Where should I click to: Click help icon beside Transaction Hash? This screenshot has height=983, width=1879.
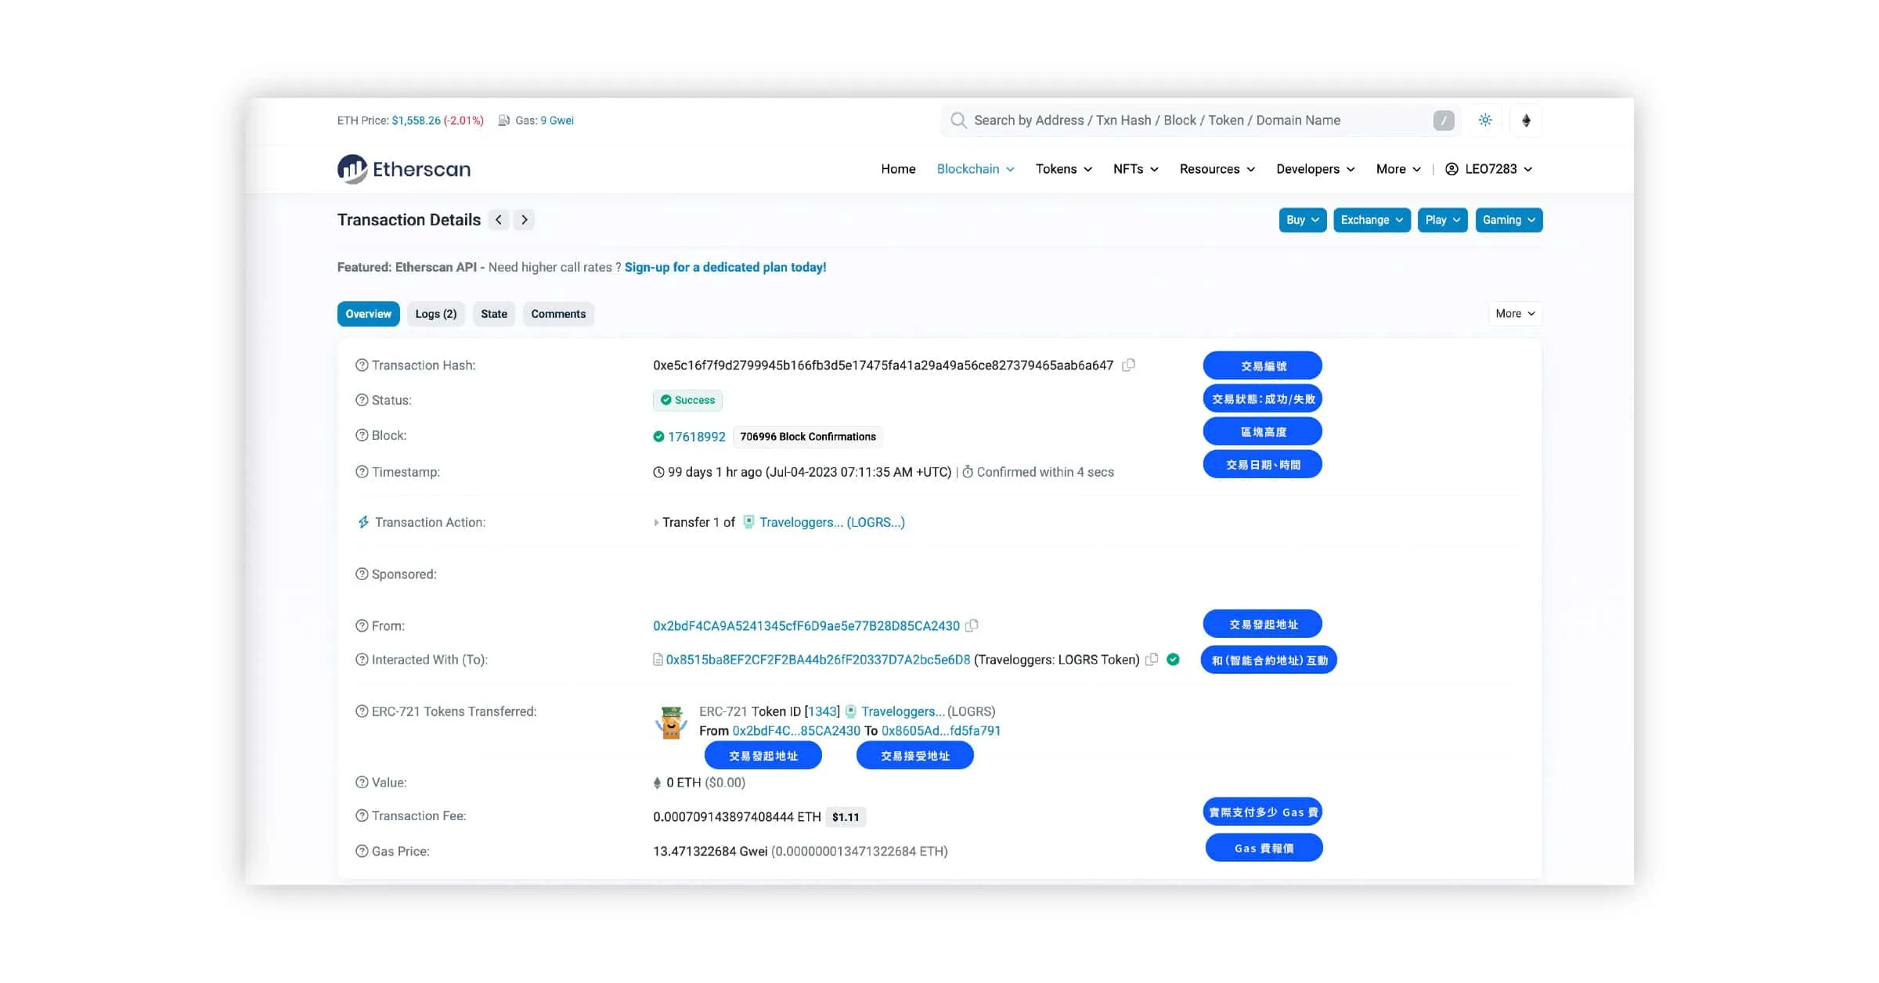coord(362,365)
